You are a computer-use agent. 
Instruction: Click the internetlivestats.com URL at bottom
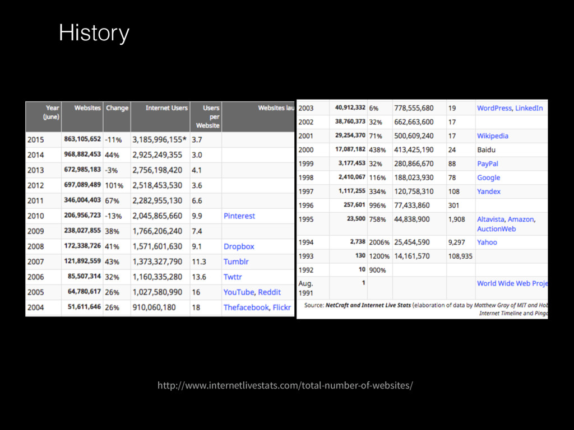point(285,385)
